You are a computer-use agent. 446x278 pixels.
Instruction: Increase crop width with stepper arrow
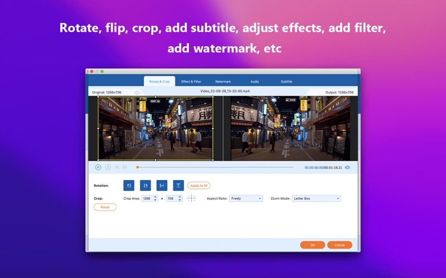pyautogui.click(x=156, y=197)
